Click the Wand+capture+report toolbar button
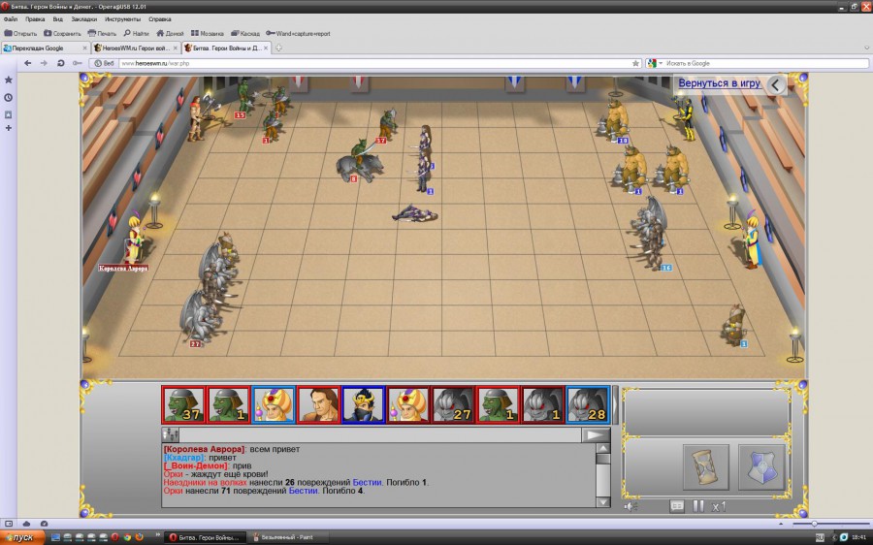This screenshot has height=545, width=873. (x=299, y=33)
